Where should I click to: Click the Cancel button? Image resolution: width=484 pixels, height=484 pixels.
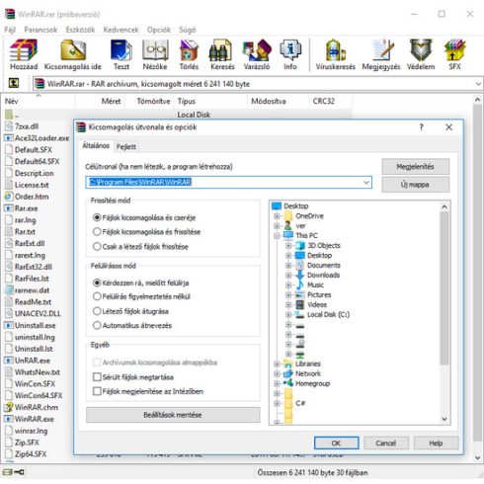[386, 444]
